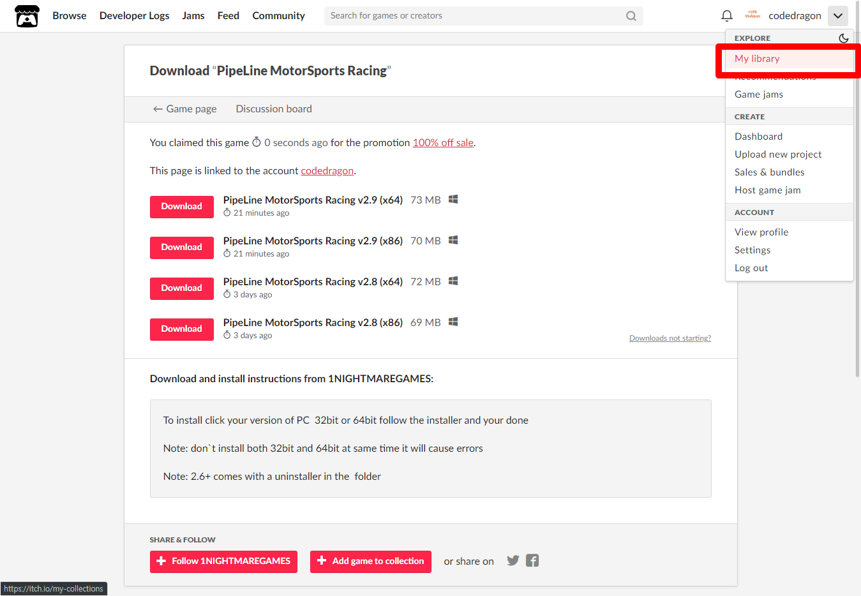Click the "70 MB" file size text
This screenshot has width=861, height=596.
(x=426, y=241)
